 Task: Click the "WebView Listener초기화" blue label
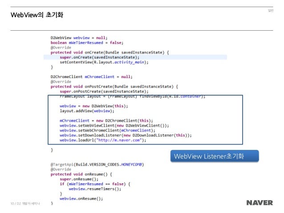(215, 156)
